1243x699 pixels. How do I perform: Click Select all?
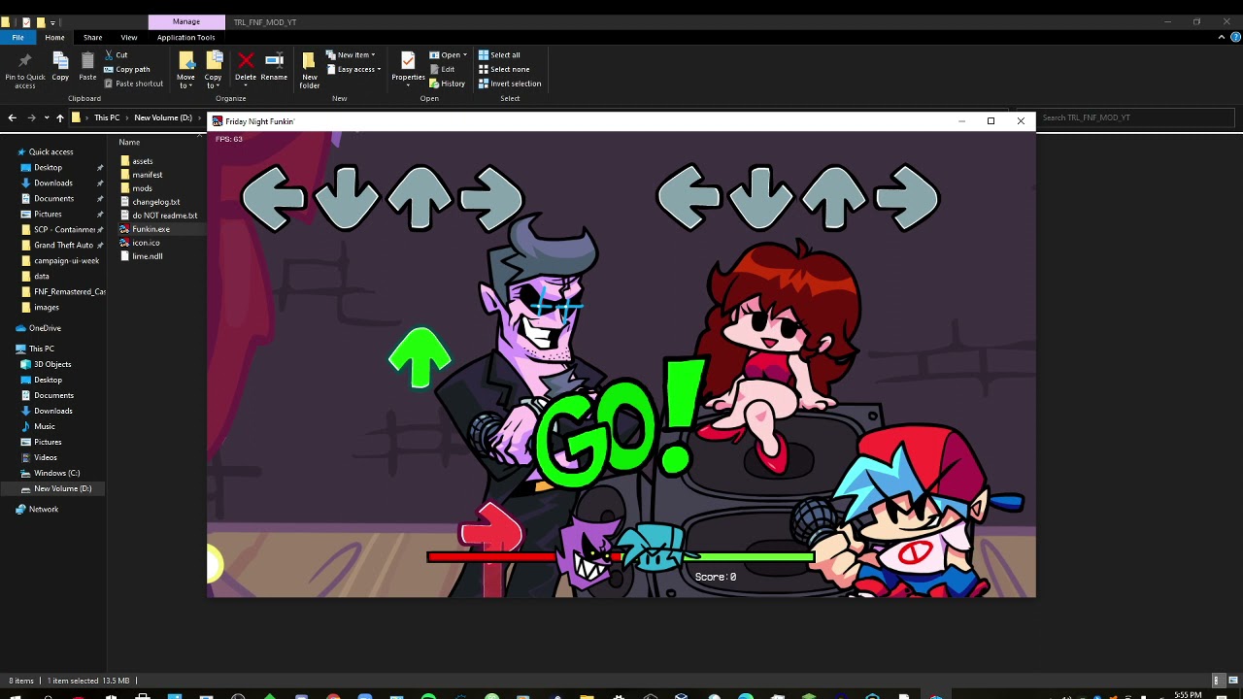pos(499,55)
